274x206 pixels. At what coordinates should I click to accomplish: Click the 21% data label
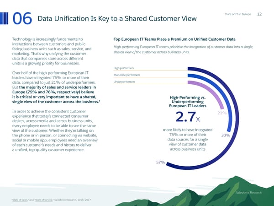221,113
